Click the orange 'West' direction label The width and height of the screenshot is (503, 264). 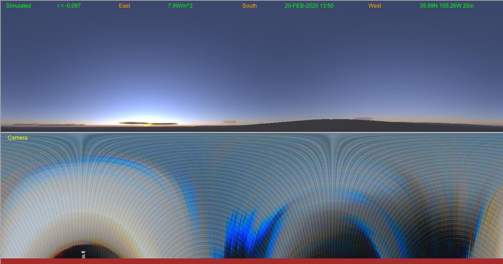tap(375, 6)
